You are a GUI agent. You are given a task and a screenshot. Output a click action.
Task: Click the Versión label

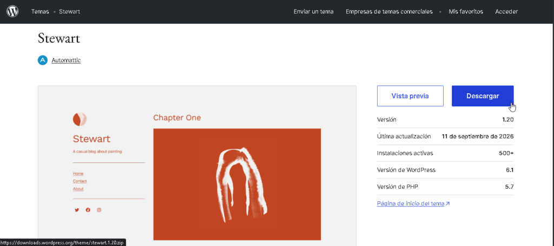click(386, 119)
